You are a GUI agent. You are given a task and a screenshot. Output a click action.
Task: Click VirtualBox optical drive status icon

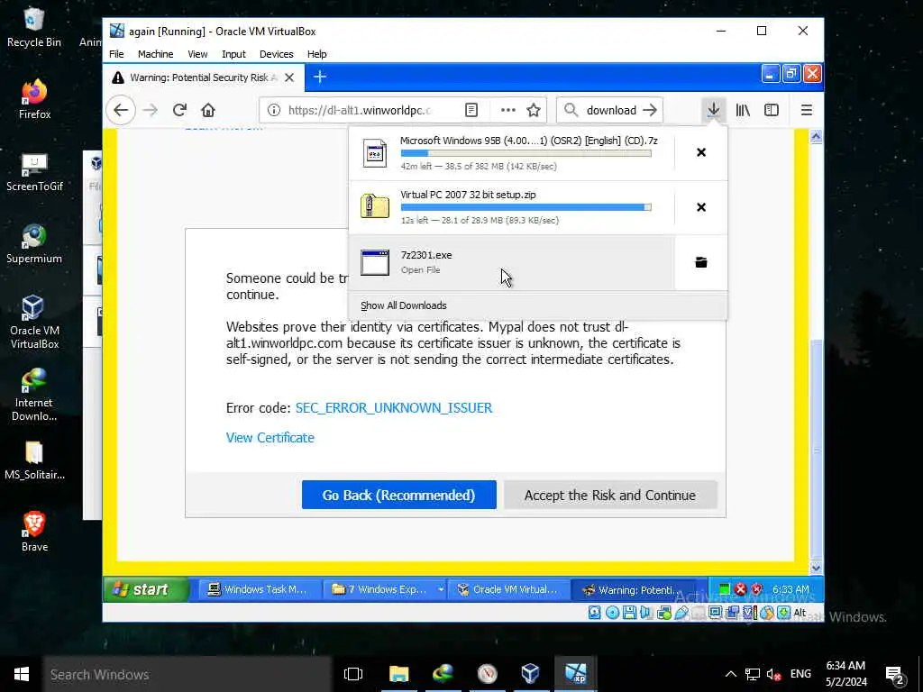coord(612,613)
